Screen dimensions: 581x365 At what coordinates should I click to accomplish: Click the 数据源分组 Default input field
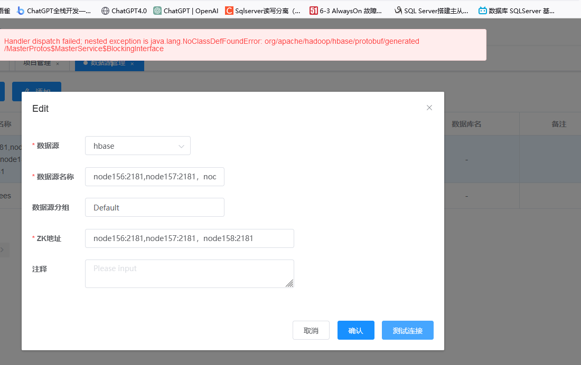pos(155,207)
